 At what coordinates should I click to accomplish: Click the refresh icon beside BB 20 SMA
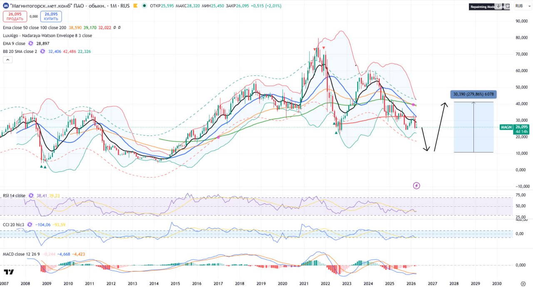point(42,51)
